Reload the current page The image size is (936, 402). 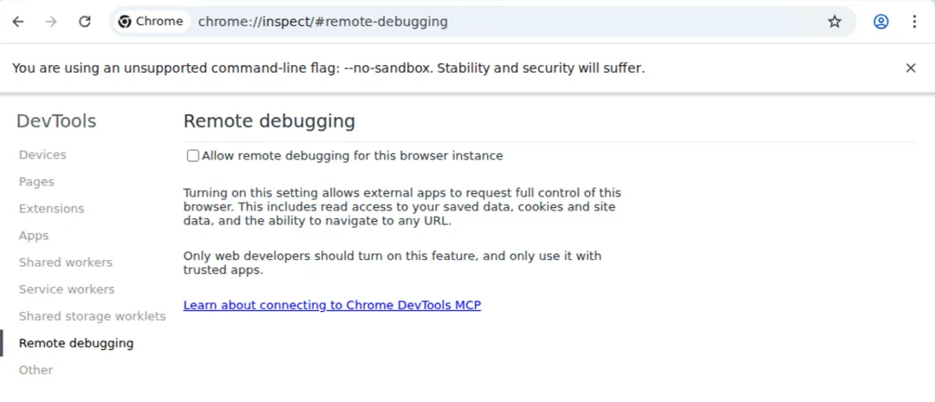[85, 22]
